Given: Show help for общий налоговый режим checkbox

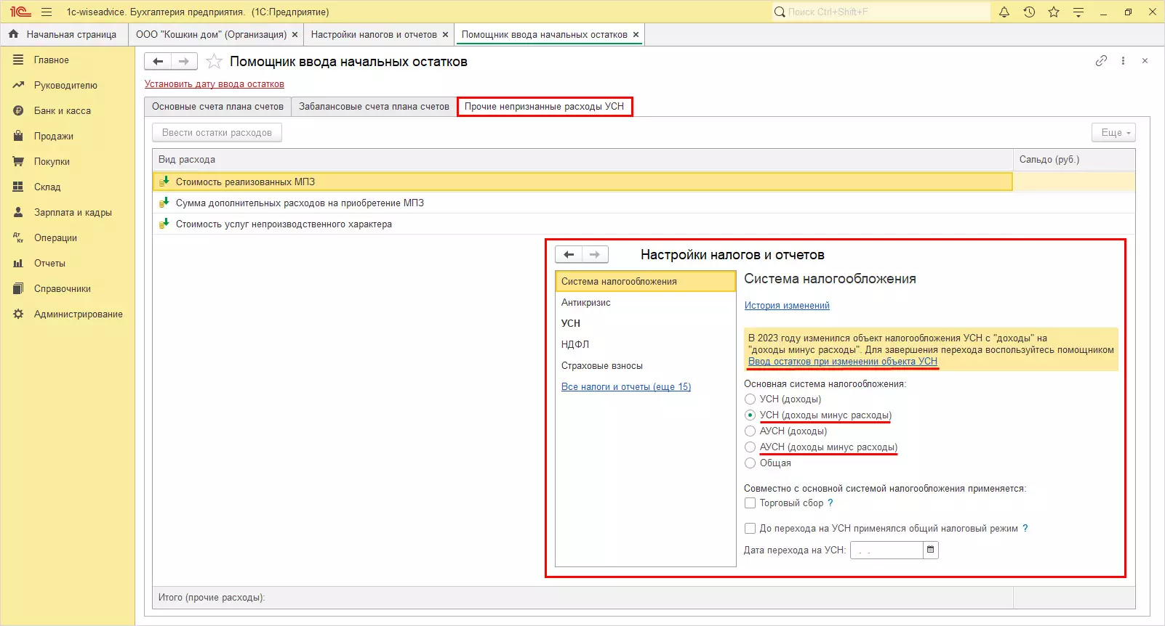Looking at the screenshot, I should coord(1025,528).
